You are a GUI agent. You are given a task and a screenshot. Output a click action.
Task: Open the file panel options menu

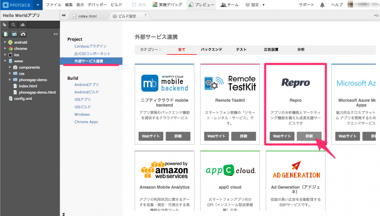(56, 34)
